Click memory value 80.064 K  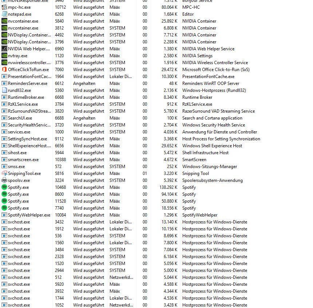[169, 7]
